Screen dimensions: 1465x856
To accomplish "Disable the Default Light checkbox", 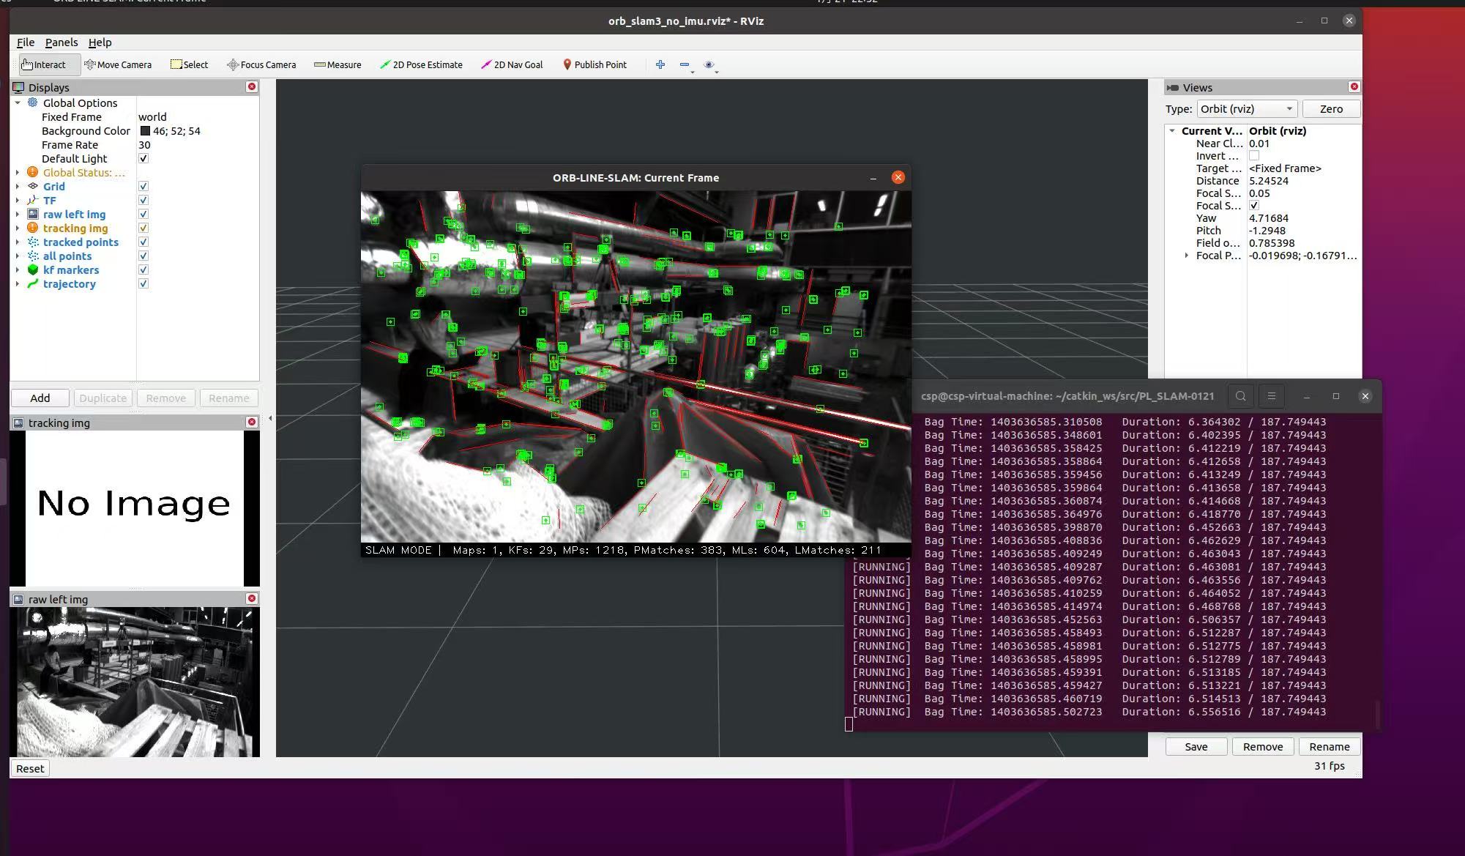I will point(143,159).
